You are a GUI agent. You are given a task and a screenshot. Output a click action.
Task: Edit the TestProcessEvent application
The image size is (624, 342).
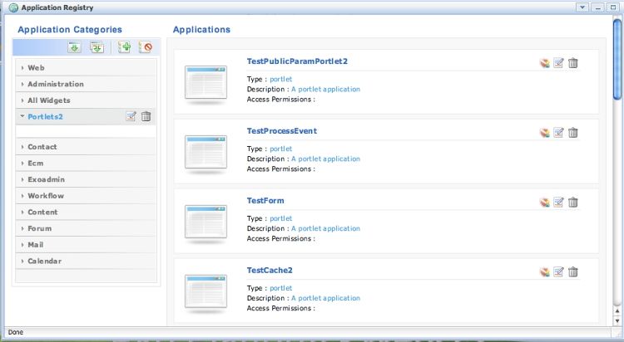pyautogui.click(x=559, y=133)
